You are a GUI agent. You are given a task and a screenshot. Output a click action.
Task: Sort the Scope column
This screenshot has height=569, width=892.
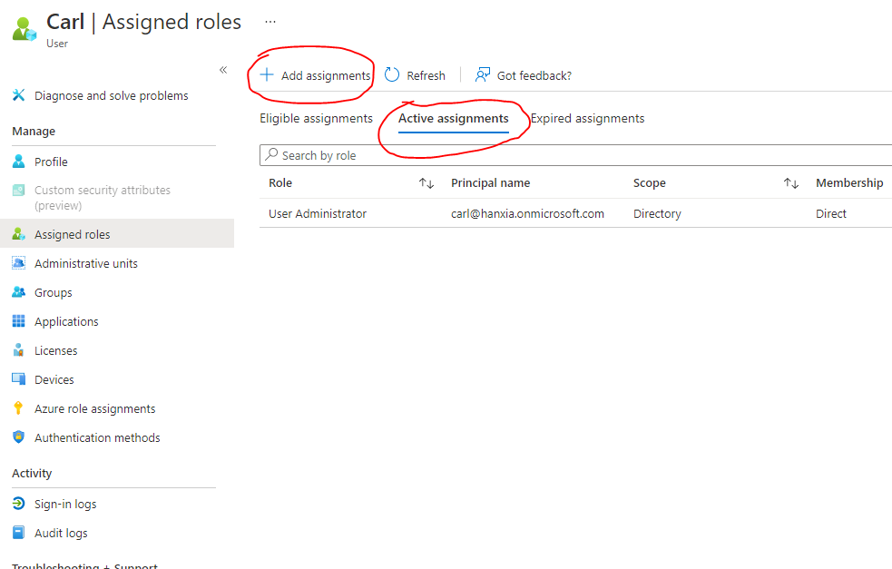click(x=790, y=182)
